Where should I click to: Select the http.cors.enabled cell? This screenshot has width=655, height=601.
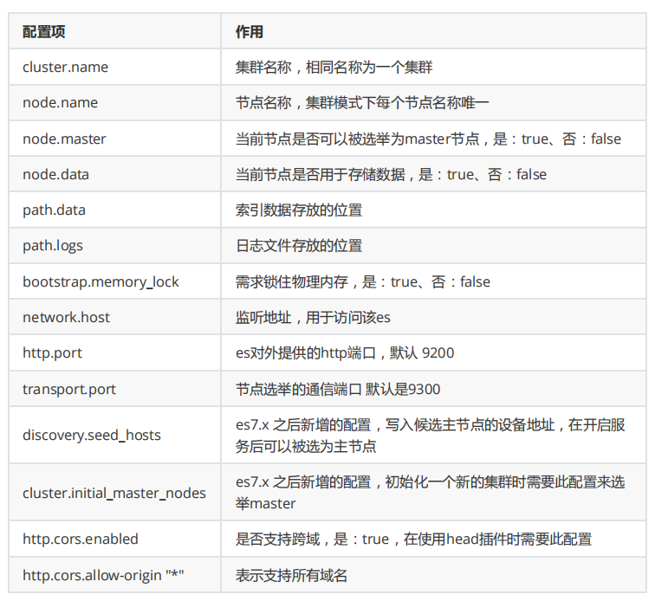[x=115, y=539]
